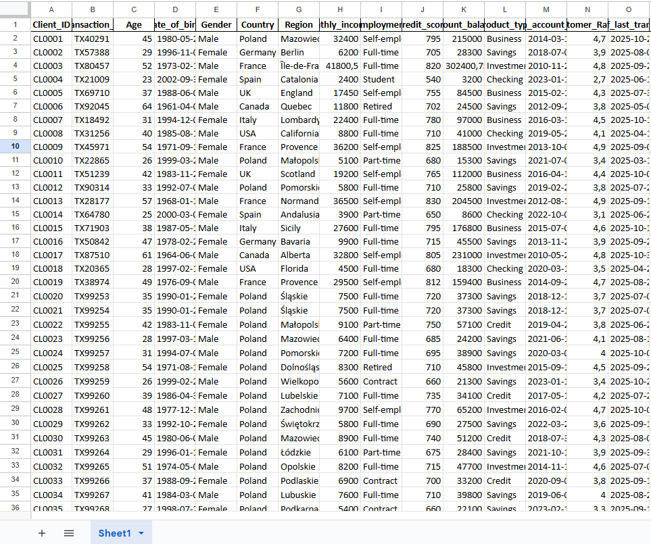Image resolution: width=651 pixels, height=544 pixels.
Task: Select the Client_ID column header
Action: tap(51, 10)
